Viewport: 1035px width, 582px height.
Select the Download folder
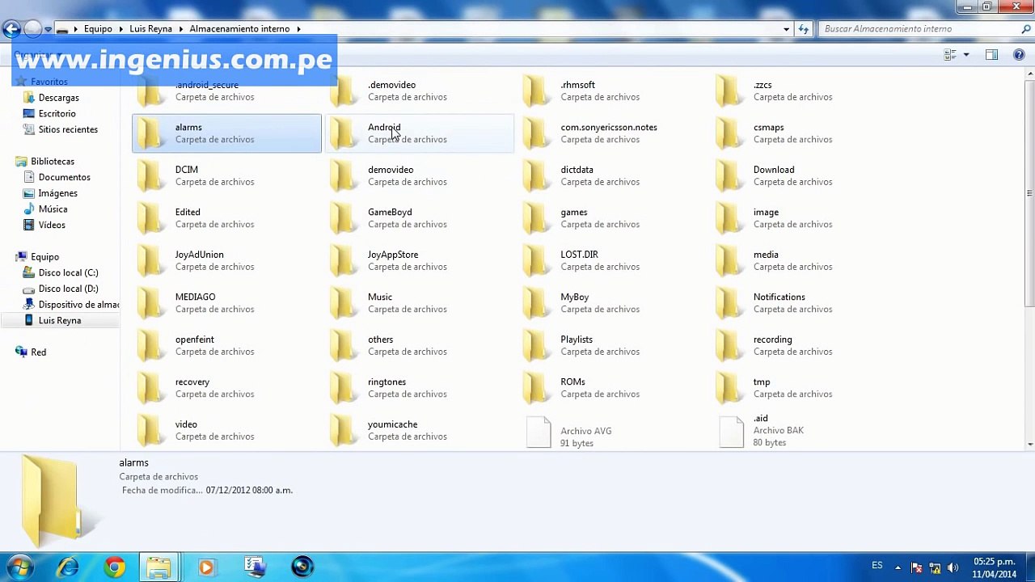[805, 175]
